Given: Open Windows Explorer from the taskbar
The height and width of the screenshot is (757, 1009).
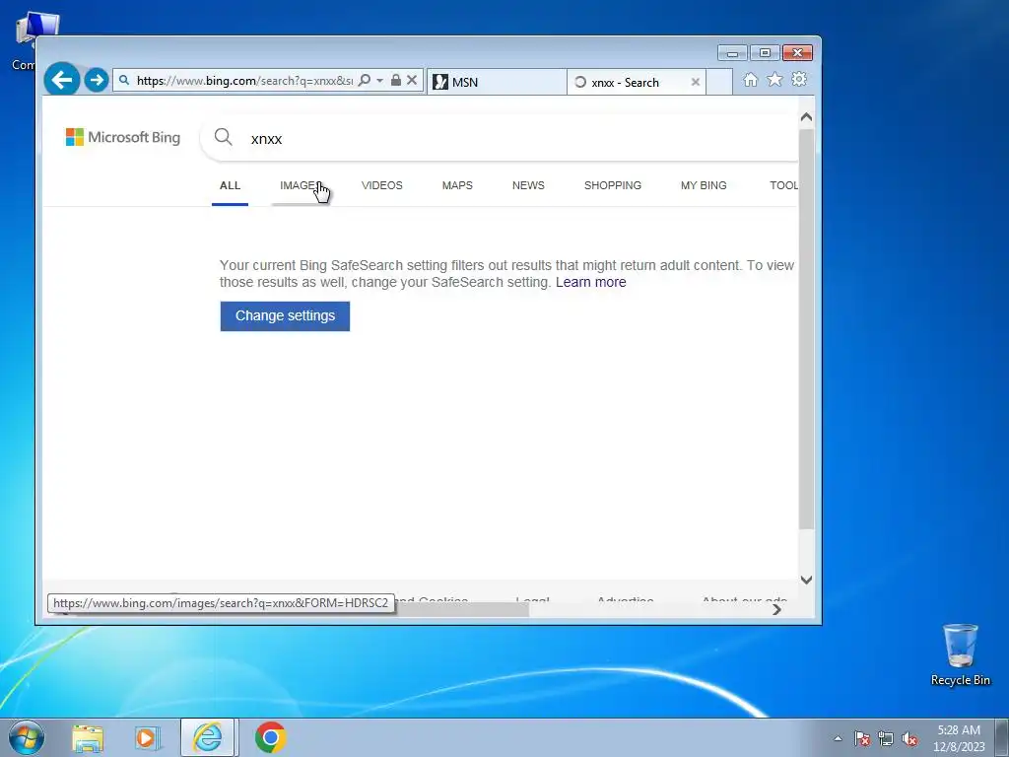Looking at the screenshot, I should [88, 737].
